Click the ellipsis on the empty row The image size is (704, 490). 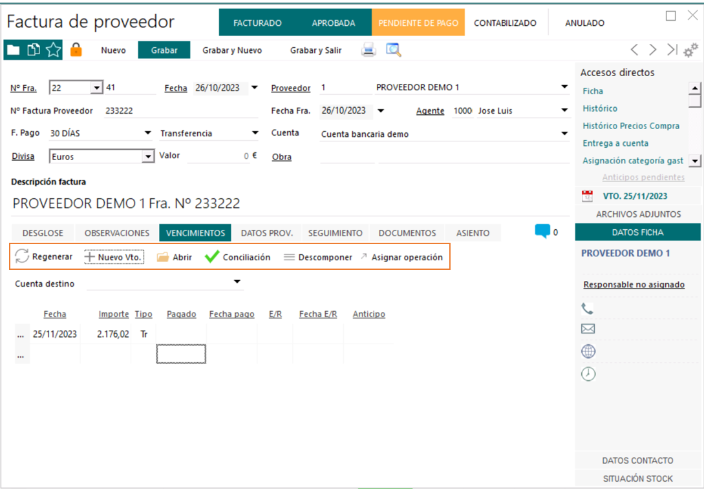click(21, 356)
